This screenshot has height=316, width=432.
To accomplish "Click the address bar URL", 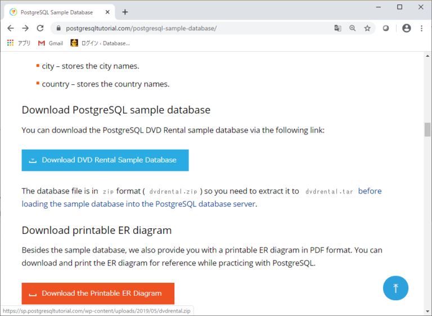I will tap(141, 28).
